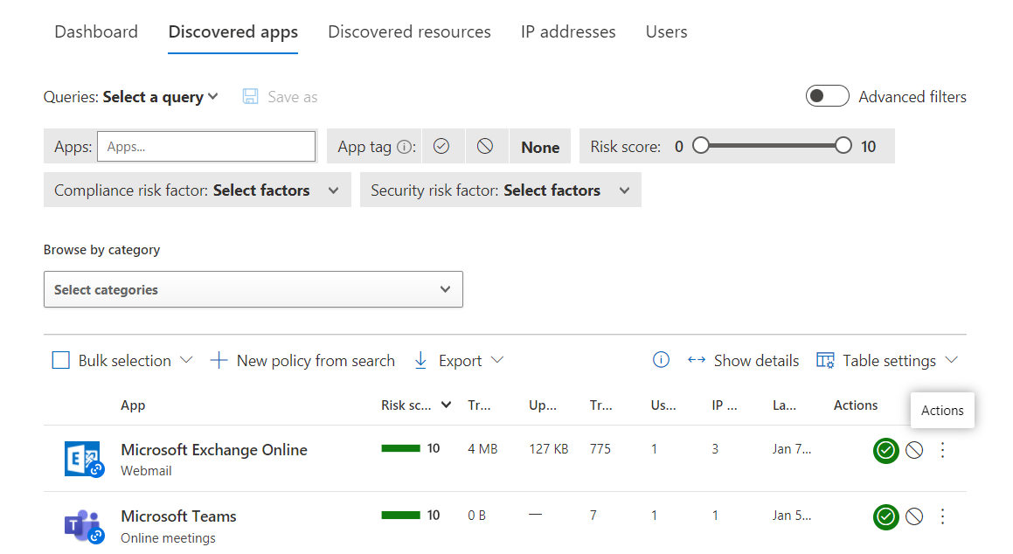
Task: Filter by unsanctioned app tag icon
Action: 485,147
